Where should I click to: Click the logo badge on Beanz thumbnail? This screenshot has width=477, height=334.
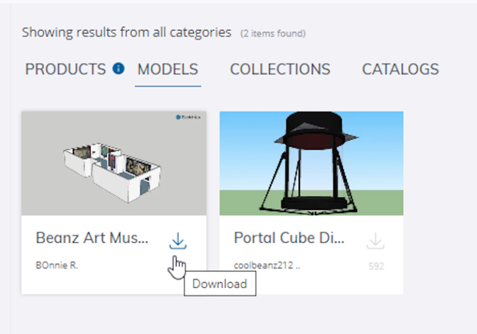point(189,117)
